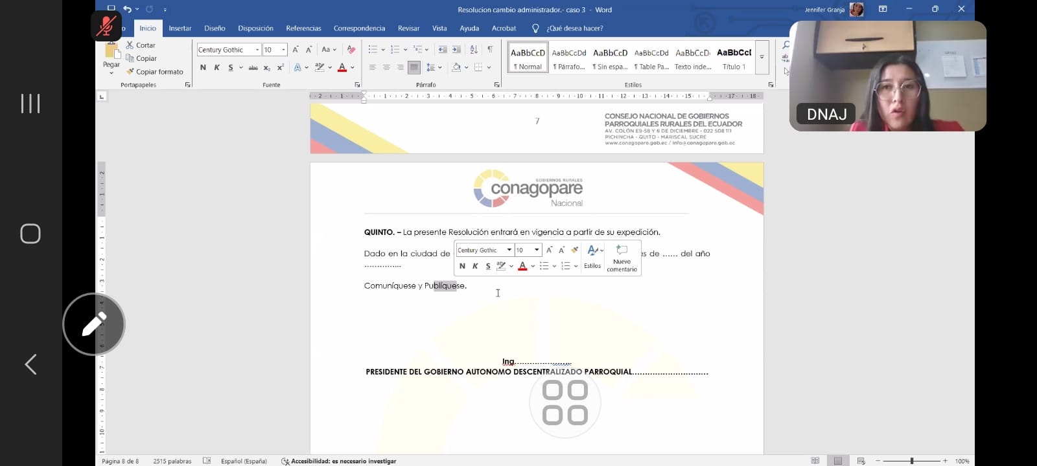
Task: Click the Cortar scissors icon
Action: (x=130, y=45)
